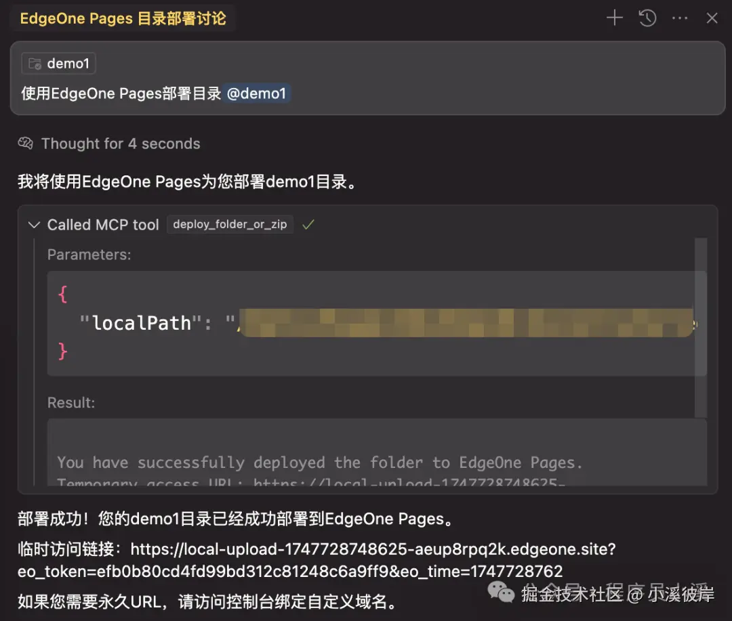Click the thinking brain icon
Image resolution: width=732 pixels, height=621 pixels.
(25, 144)
